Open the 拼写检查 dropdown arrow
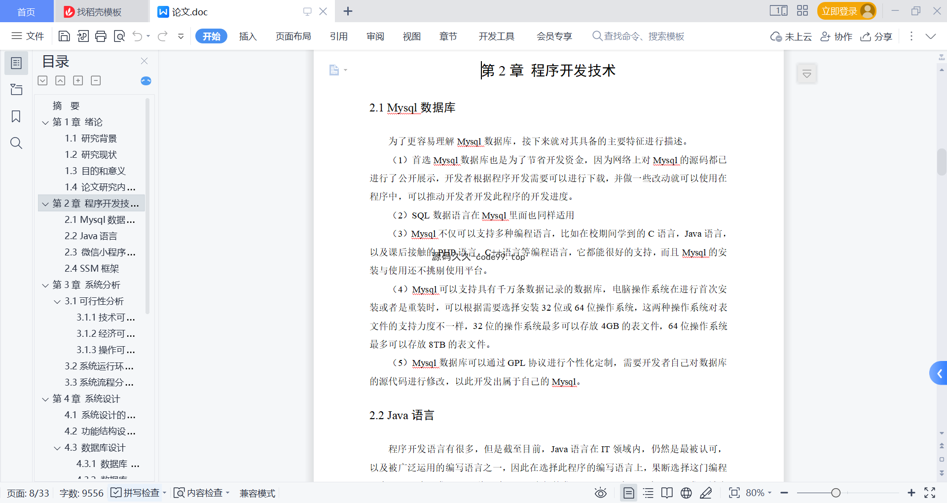This screenshot has height=503, width=947. [164, 493]
